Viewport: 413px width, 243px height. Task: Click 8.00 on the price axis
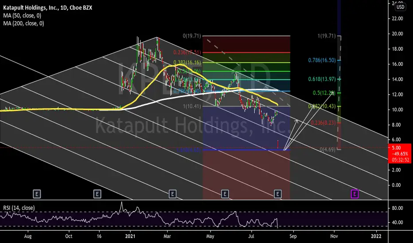click(x=397, y=125)
